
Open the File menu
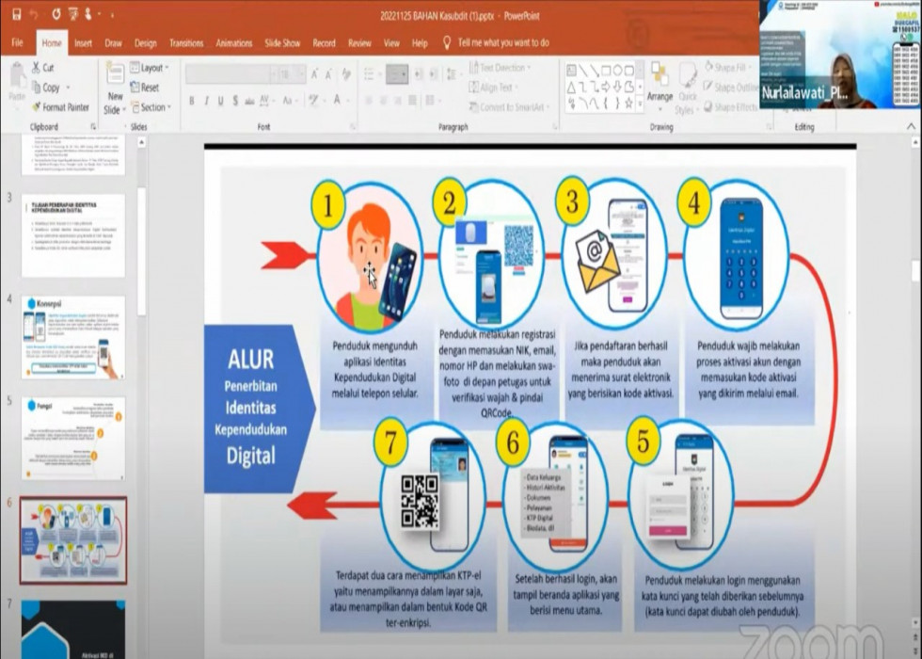(17, 42)
